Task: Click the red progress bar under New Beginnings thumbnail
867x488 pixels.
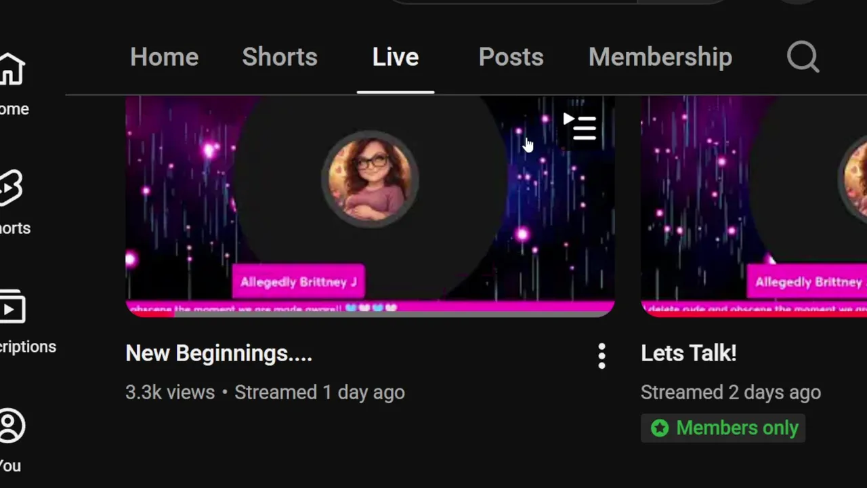Action: (x=150, y=314)
